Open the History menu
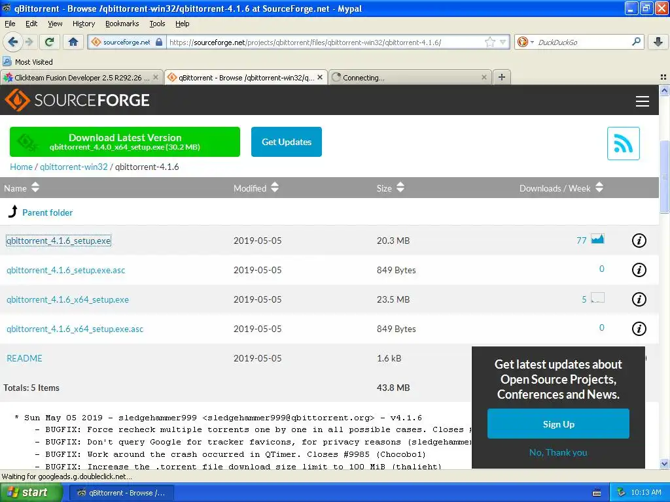Screen dimensions: 670x502 click(x=83, y=24)
